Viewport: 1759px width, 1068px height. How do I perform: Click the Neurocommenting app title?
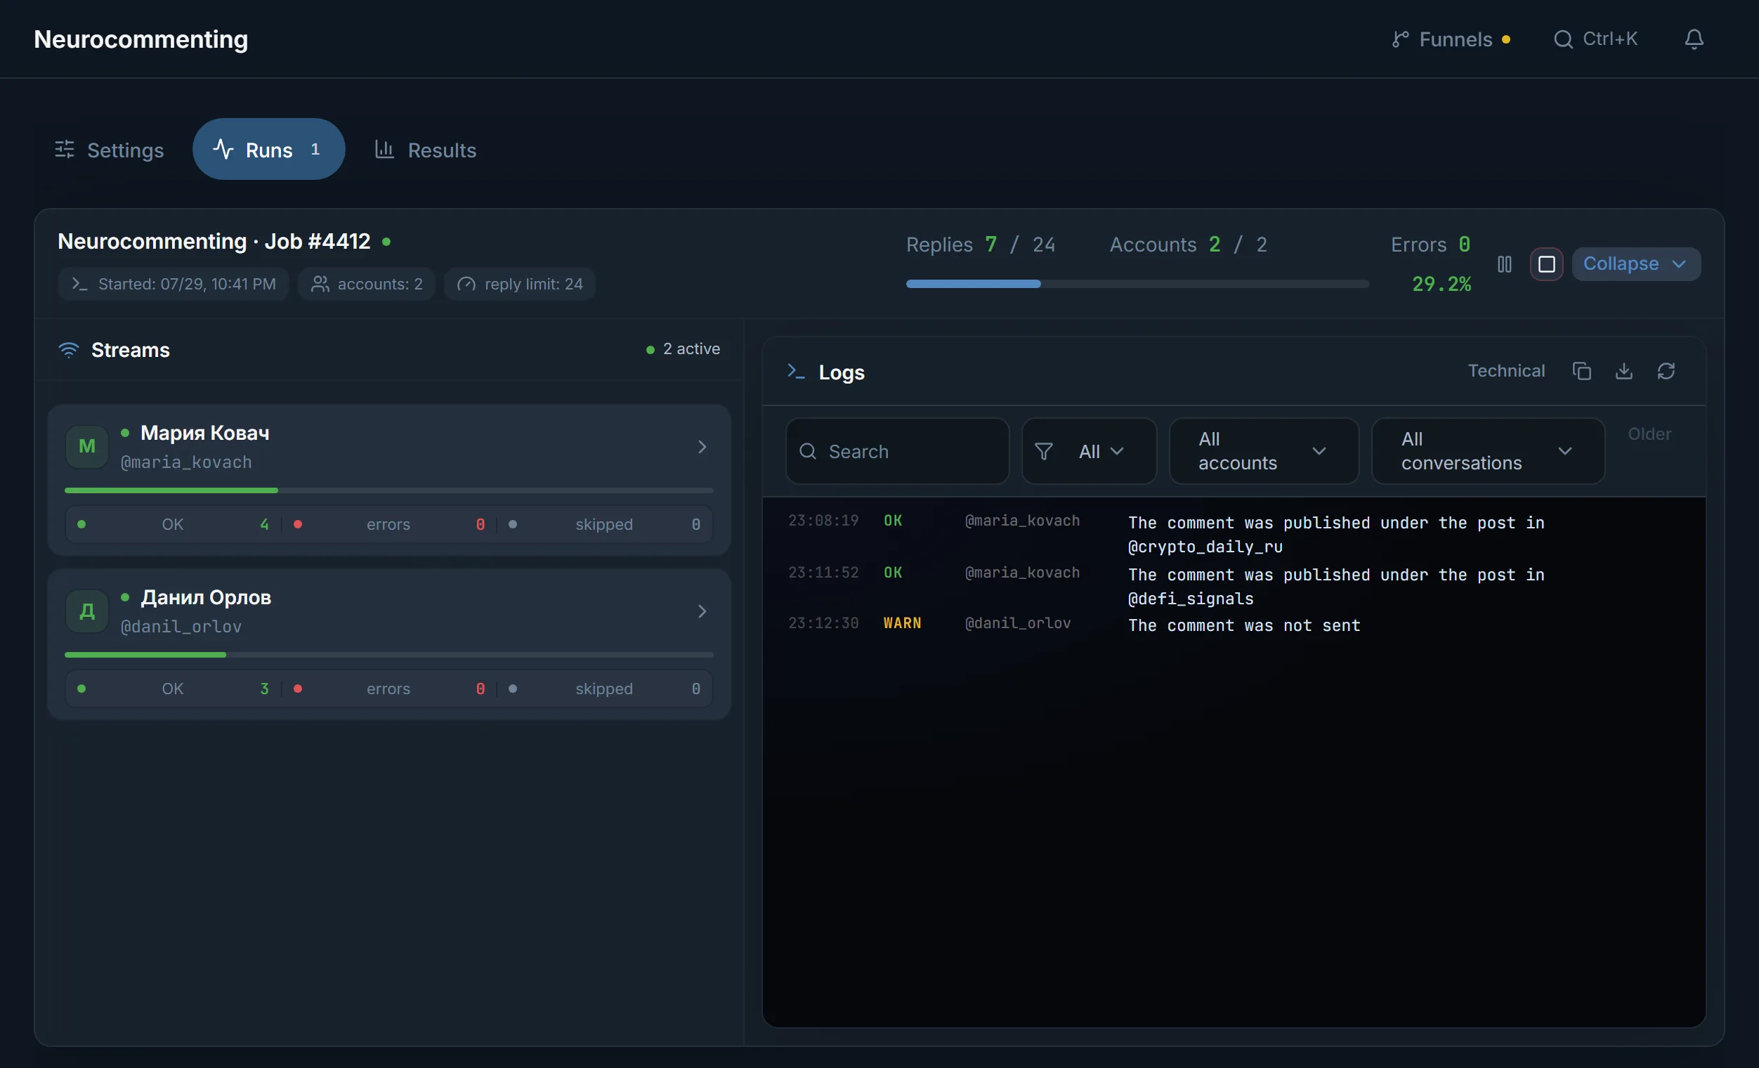(141, 39)
